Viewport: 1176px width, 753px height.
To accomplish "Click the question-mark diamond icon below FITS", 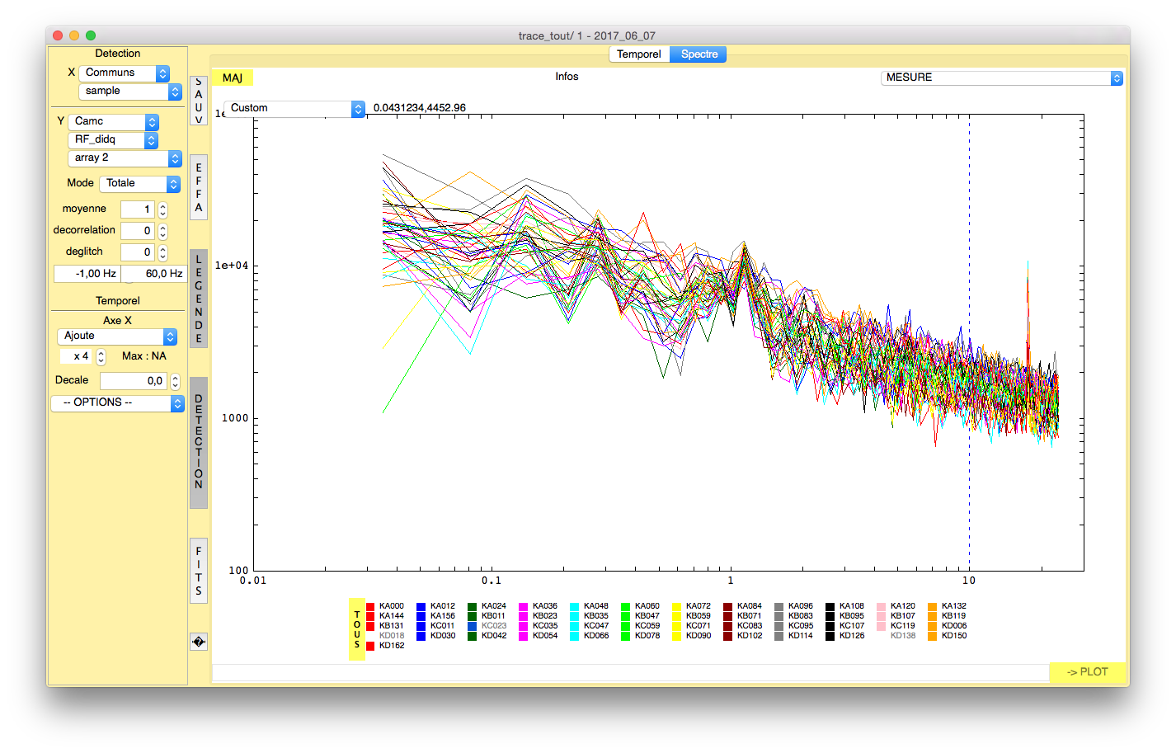I will 198,642.
